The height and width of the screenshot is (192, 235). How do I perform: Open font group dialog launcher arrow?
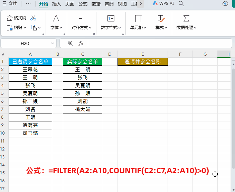tap(64, 34)
